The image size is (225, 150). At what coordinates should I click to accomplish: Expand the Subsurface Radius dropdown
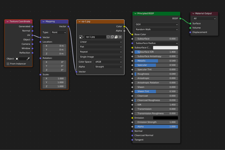(x=156, y=43)
